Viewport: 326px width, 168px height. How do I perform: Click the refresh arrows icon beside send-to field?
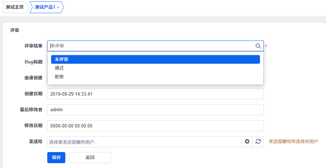(x=258, y=141)
